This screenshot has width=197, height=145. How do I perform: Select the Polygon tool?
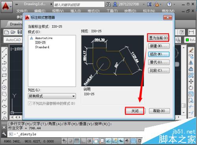pos(4,69)
